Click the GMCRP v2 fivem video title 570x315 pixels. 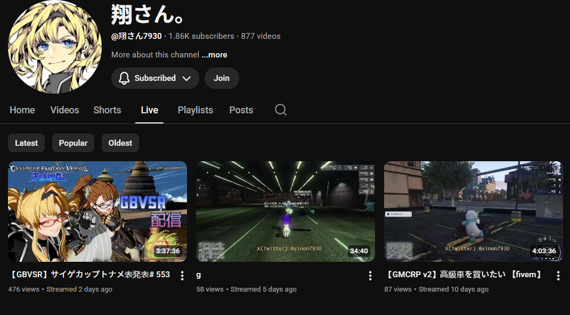point(463,275)
